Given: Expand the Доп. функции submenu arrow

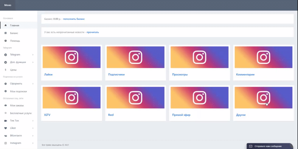Looking at the screenshot, I should click(33, 62).
